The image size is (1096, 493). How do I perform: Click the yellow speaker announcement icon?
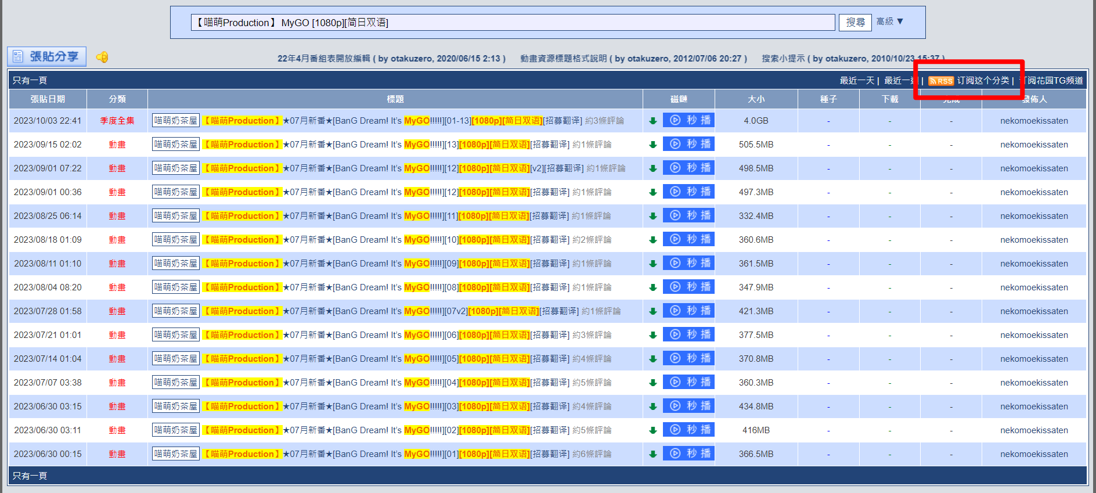[x=102, y=57]
